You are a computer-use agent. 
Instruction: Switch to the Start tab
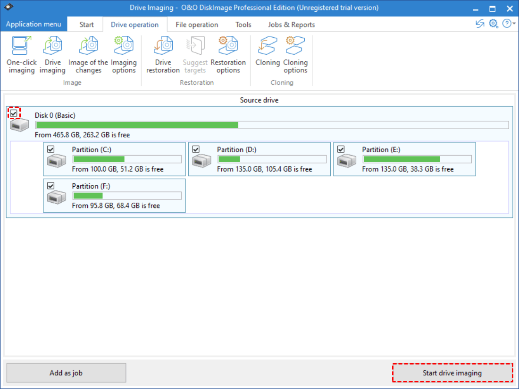coord(86,25)
